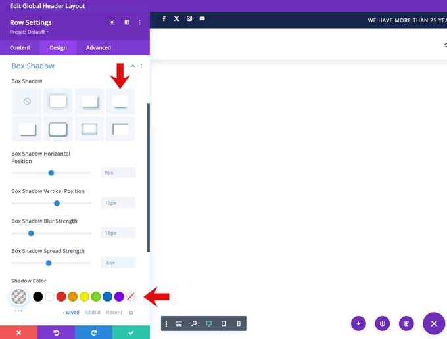The height and width of the screenshot is (339, 447).
Task: Click the purple power button
Action: (x=383, y=324)
